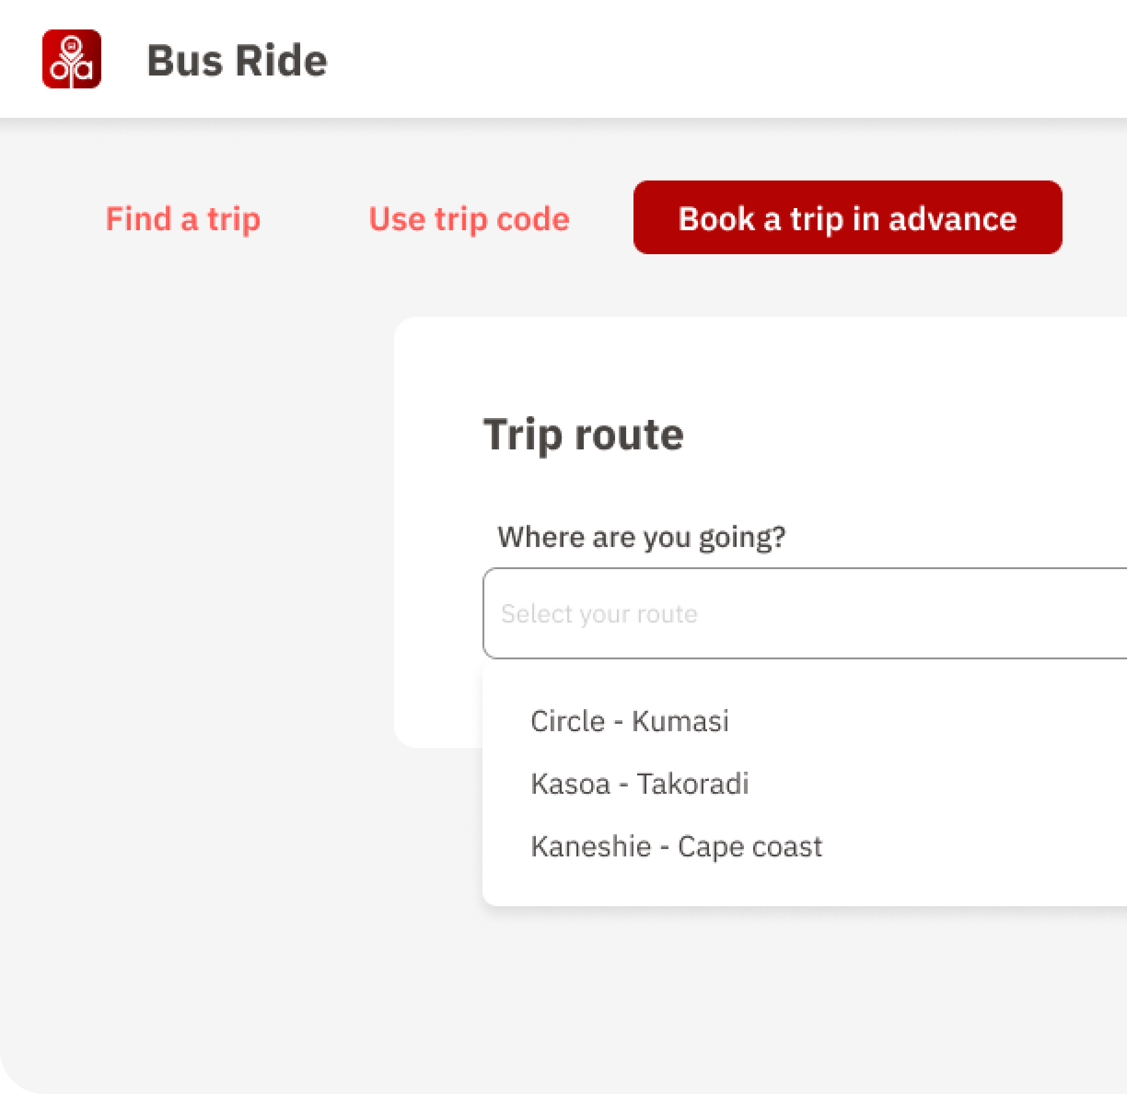Switch to the Find a trip tab
The height and width of the screenshot is (1094, 1127).
pyautogui.click(x=183, y=219)
